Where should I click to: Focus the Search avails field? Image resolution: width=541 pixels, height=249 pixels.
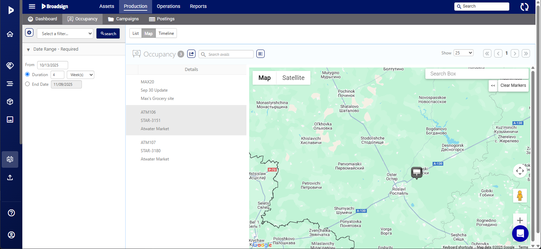click(x=226, y=54)
